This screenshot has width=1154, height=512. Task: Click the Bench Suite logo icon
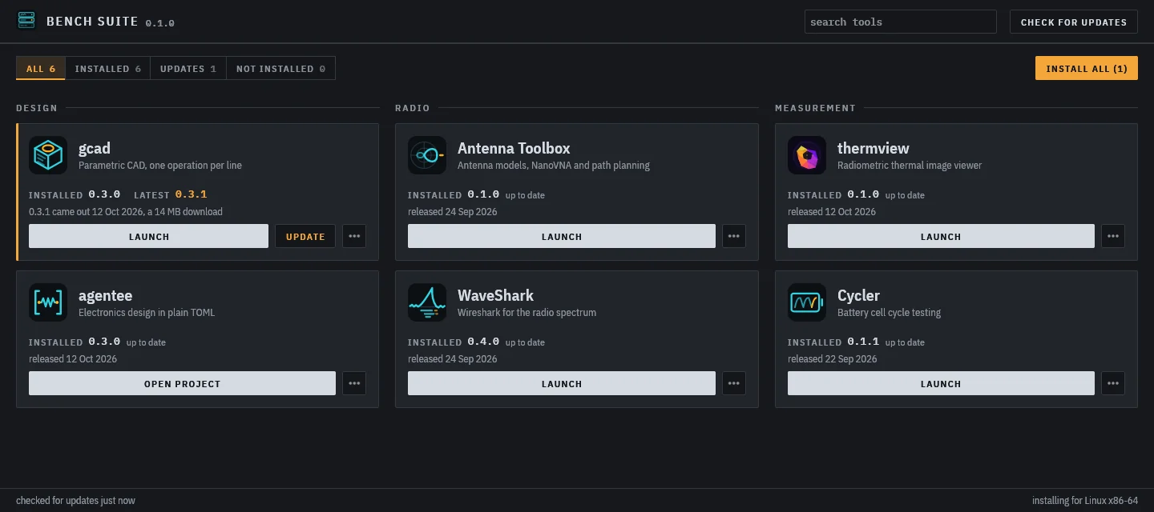click(x=26, y=21)
